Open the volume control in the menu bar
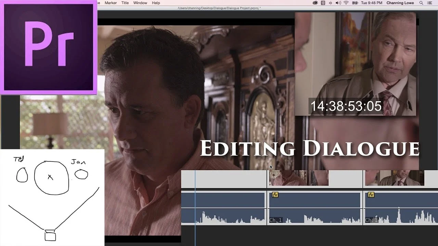Image resolution: width=438 pixels, height=246 pixels. point(338,3)
